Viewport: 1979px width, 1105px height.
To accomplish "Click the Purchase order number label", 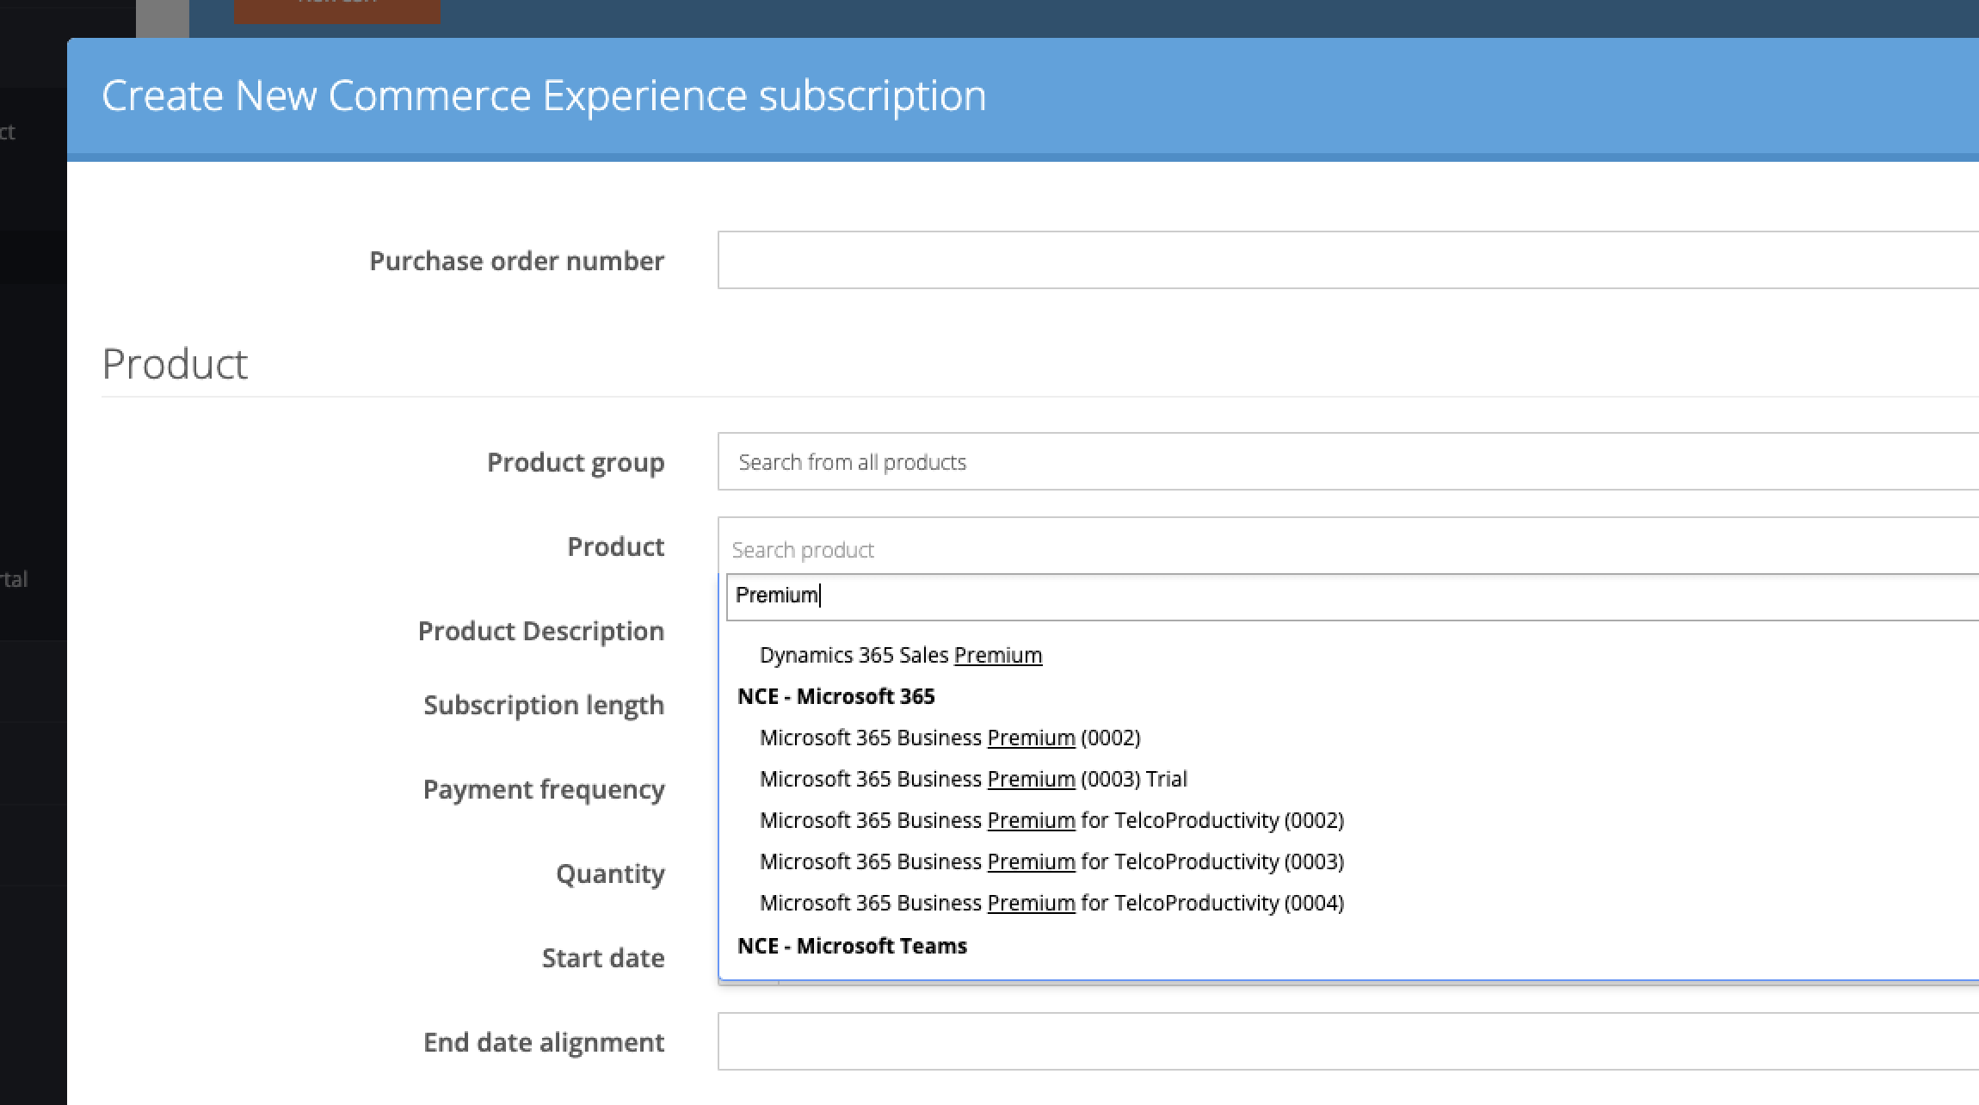I will [x=517, y=261].
